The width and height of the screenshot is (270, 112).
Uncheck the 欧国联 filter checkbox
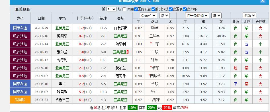(x=171, y=9)
